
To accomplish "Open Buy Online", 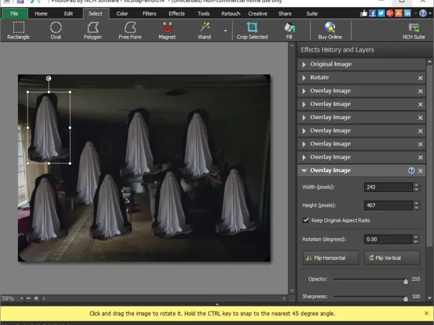I will tap(330, 31).
